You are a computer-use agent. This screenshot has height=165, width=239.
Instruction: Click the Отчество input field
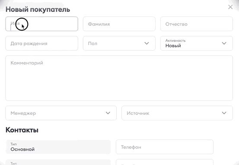[x=197, y=24]
